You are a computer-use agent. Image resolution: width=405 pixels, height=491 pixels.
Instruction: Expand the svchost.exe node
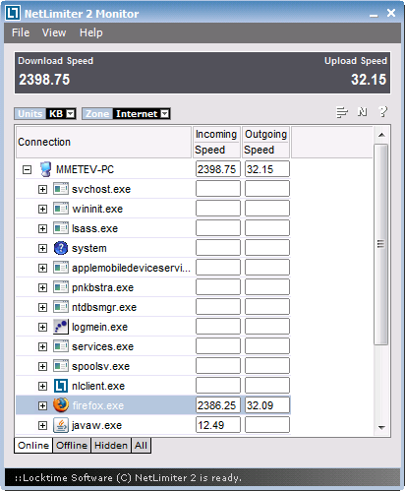coord(42,189)
